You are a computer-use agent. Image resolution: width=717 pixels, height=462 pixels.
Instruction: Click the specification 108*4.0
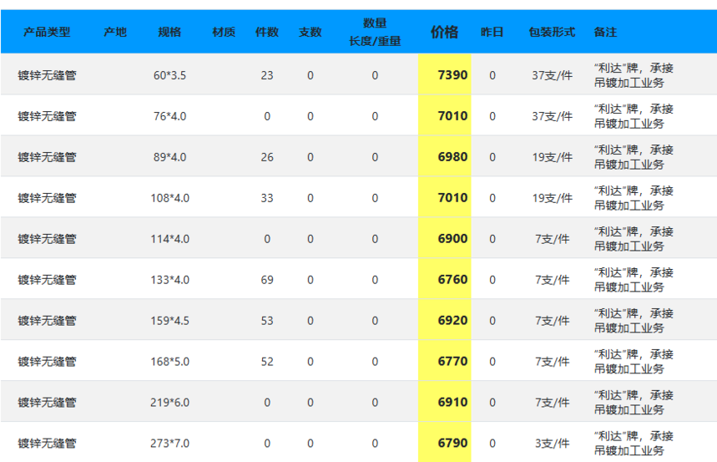click(169, 198)
